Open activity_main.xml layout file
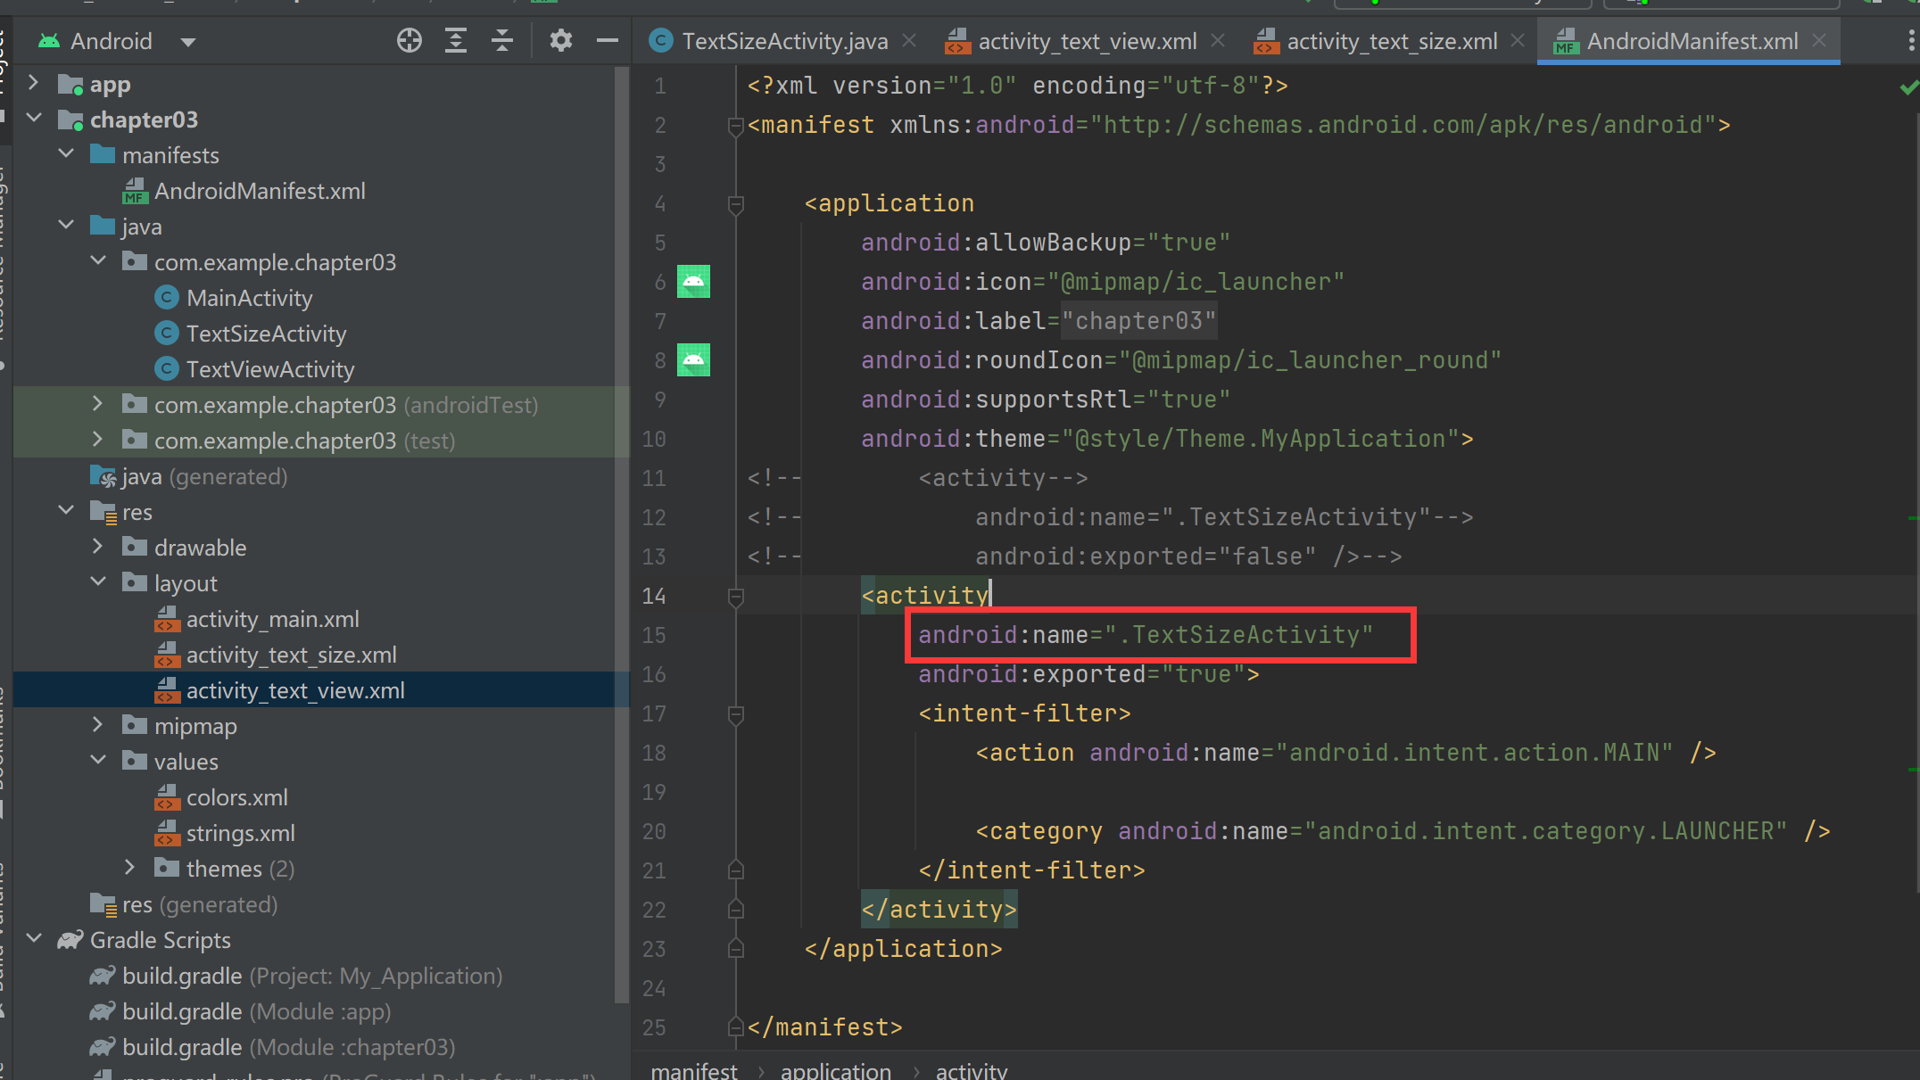Viewport: 1920px width, 1080px height. pos(272,619)
